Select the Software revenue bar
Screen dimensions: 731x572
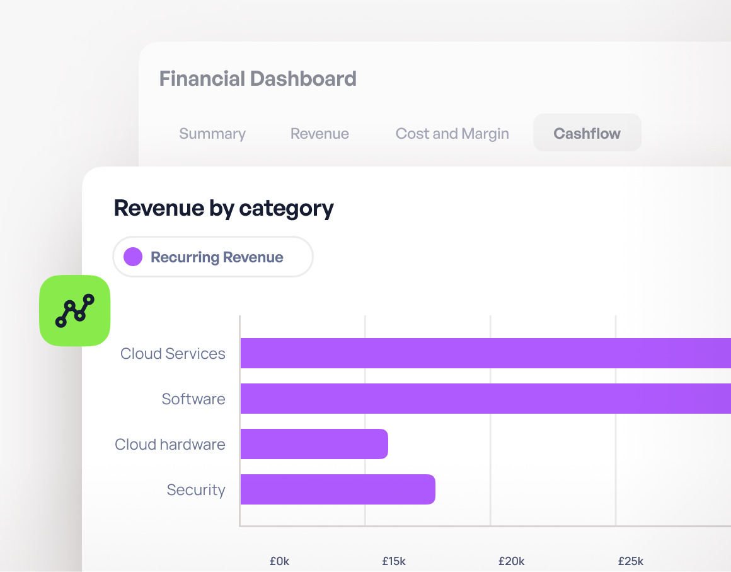[485, 399]
